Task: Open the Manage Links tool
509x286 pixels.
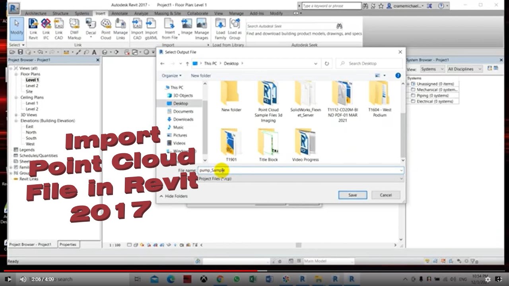Action: click(120, 29)
